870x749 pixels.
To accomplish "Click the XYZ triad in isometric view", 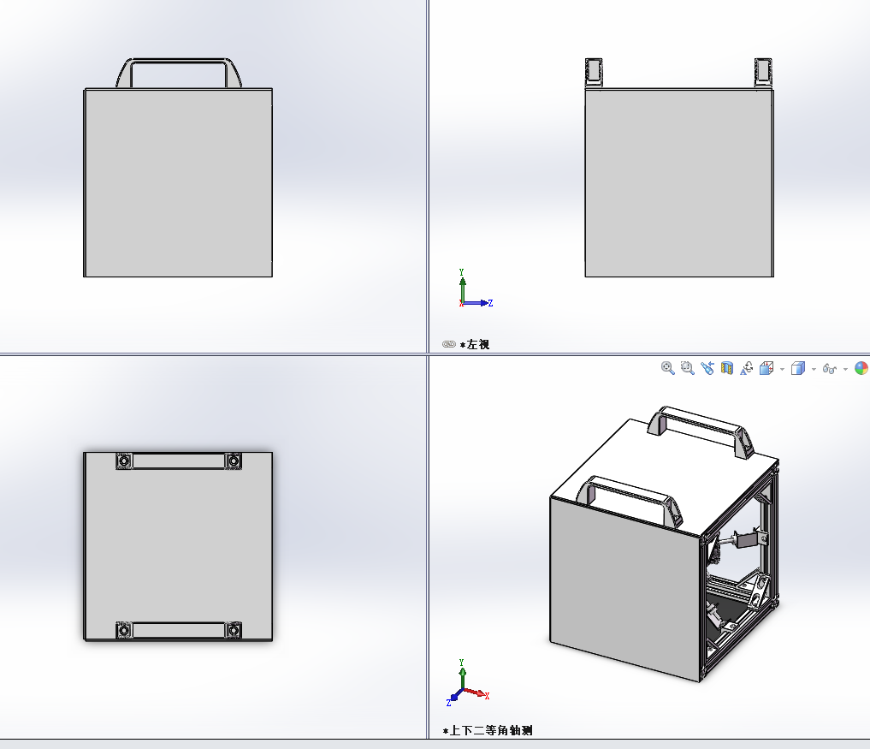I will [468, 682].
